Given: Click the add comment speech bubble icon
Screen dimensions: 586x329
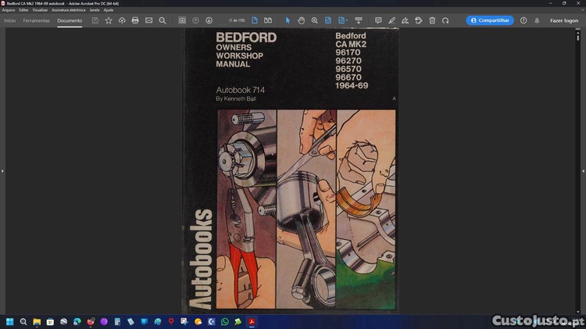Looking at the screenshot, I should (x=378, y=20).
